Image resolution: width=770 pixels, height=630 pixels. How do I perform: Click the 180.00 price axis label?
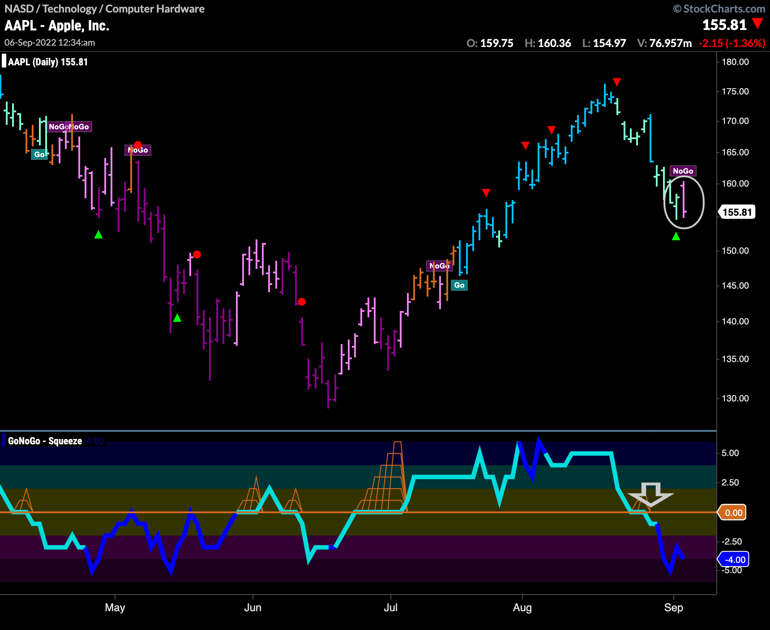735,62
